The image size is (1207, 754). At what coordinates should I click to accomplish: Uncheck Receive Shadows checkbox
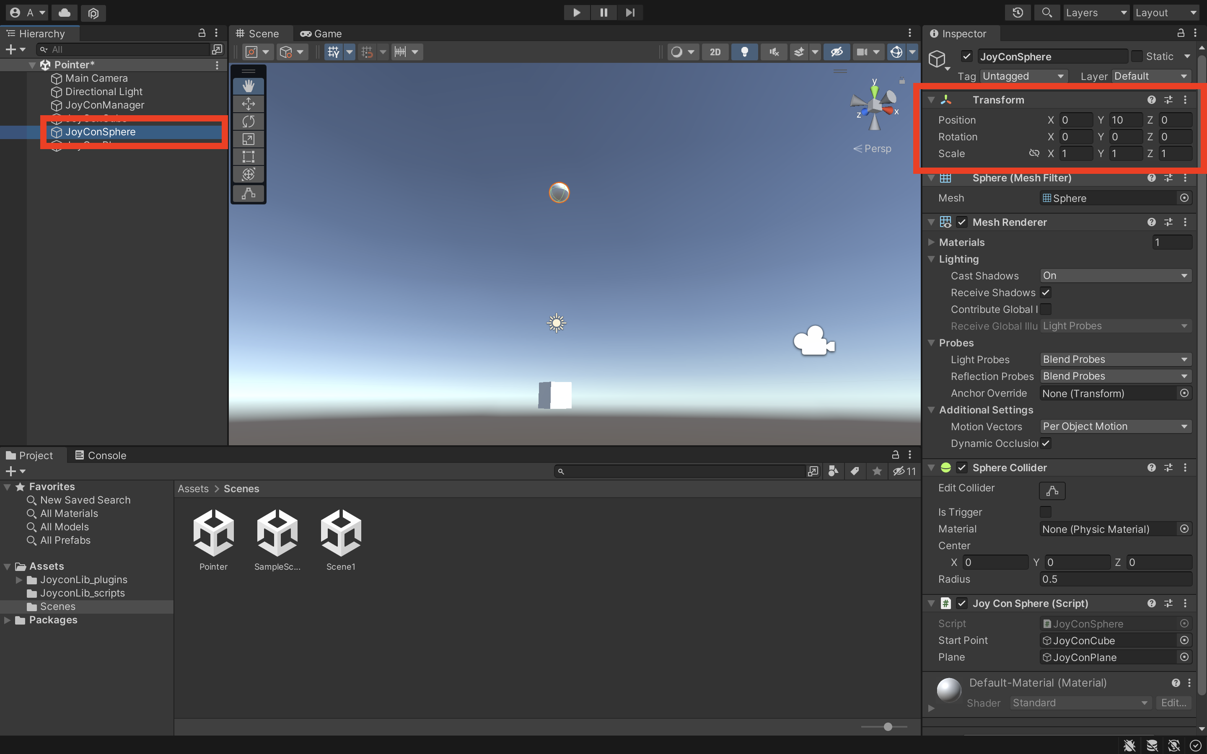(1045, 293)
